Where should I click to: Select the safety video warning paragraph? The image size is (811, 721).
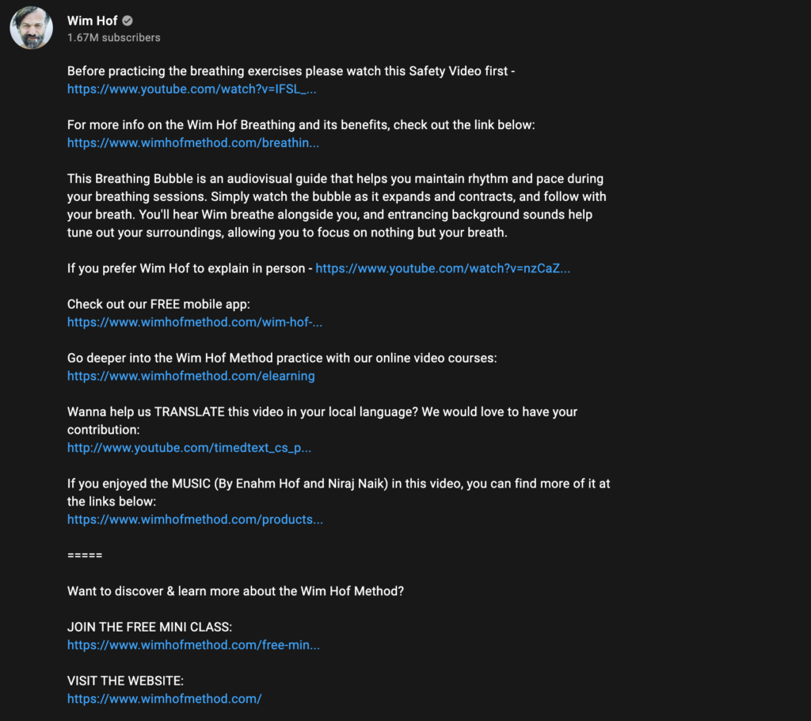pyautogui.click(x=290, y=70)
